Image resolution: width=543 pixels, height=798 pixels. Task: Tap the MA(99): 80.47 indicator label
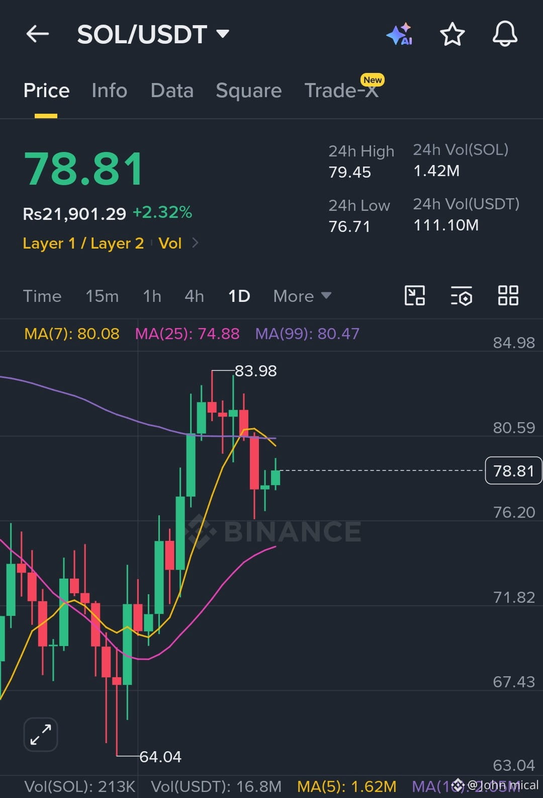pyautogui.click(x=307, y=334)
